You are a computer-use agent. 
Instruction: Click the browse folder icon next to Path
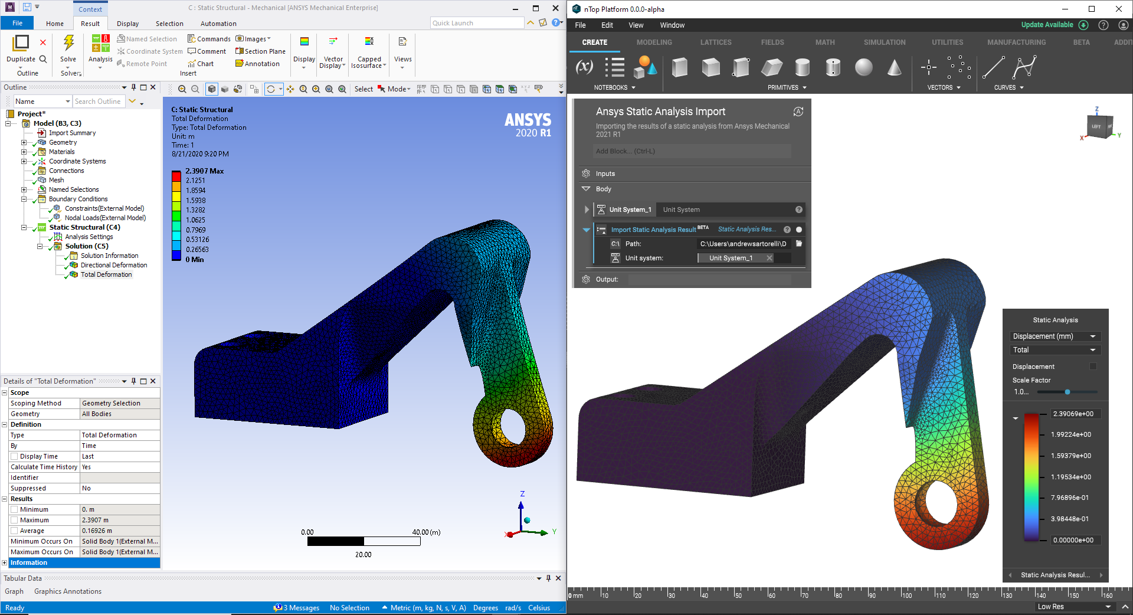[x=799, y=244]
